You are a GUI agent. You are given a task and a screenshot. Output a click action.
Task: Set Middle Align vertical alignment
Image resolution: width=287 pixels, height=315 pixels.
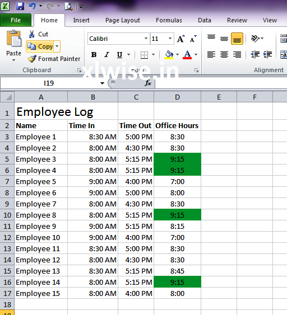point(224,39)
